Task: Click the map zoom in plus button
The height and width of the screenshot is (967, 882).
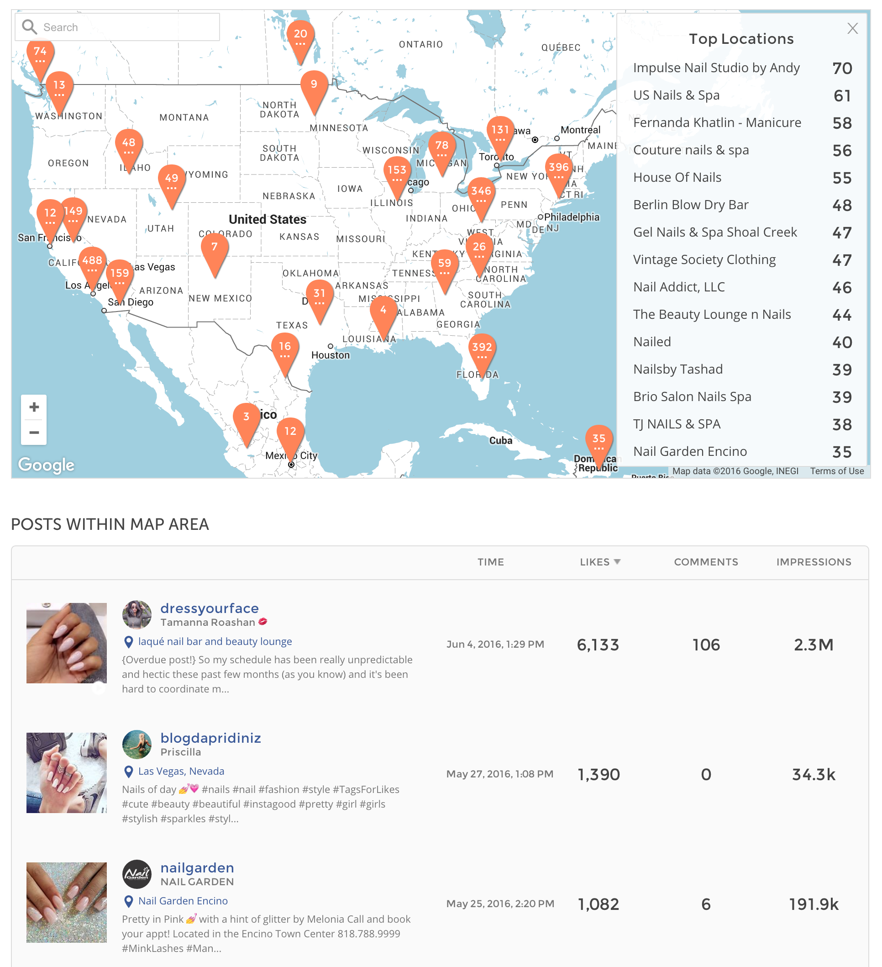Action: coord(34,407)
